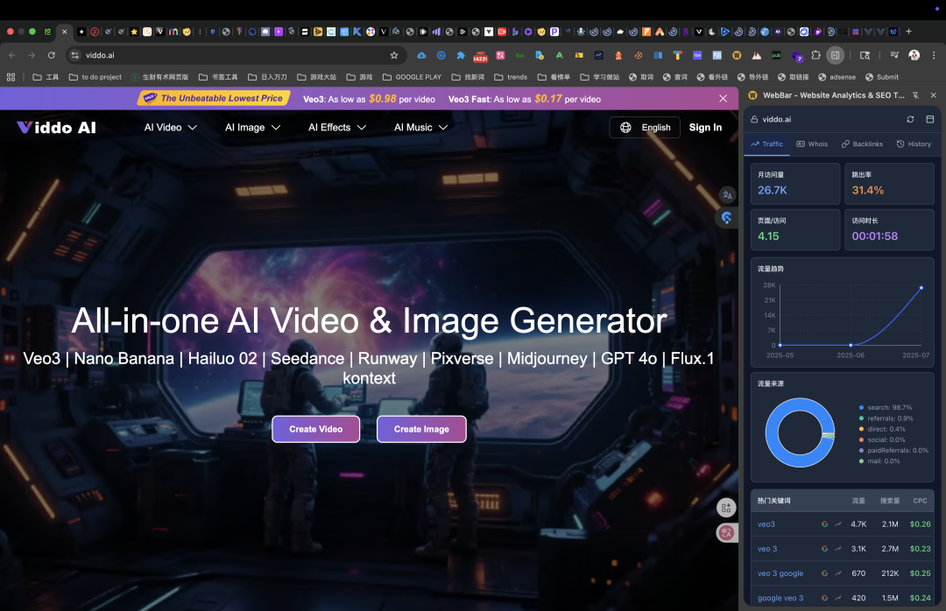The image size is (946, 611).
Task: Click the Create Image button
Action: tap(421, 429)
